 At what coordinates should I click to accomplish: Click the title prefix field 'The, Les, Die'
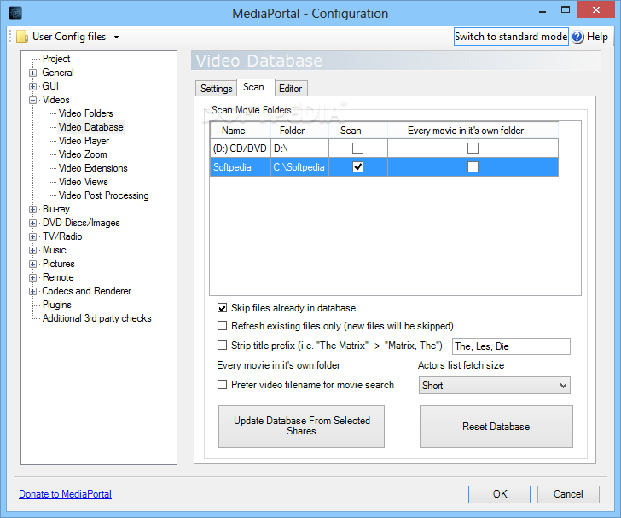click(x=511, y=346)
